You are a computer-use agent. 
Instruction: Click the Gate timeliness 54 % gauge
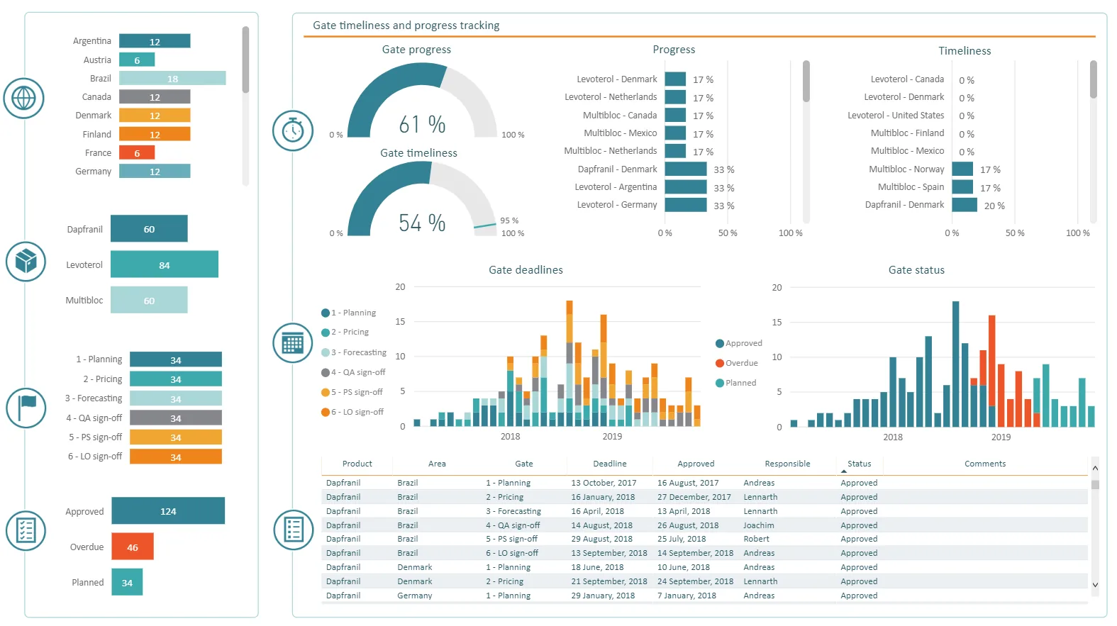422,199
